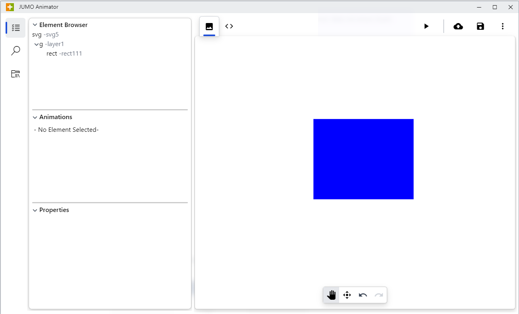The height and width of the screenshot is (314, 519).
Task: Collapse the Properties section
Action: coord(35,210)
